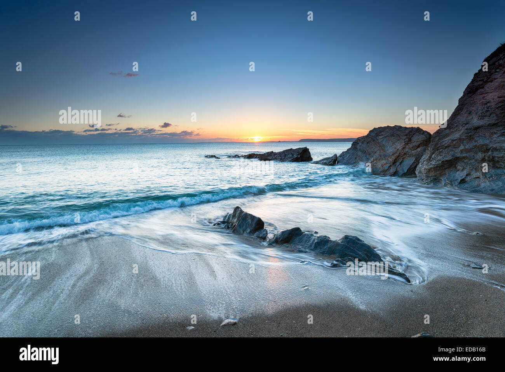Open the www.alamy.com address text

459,359
